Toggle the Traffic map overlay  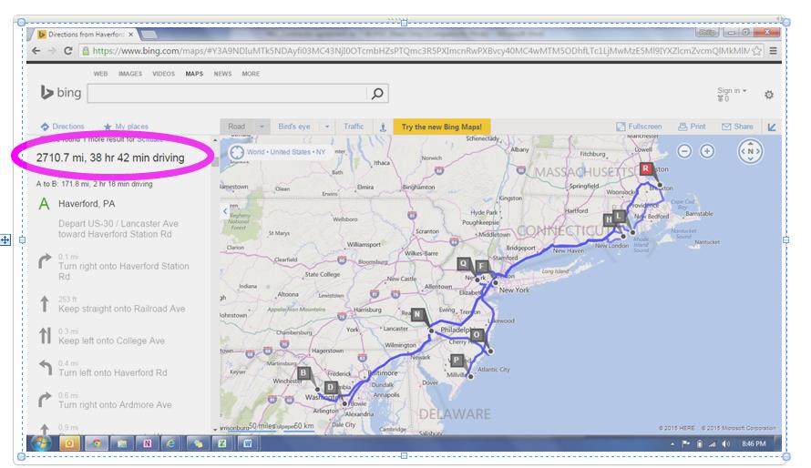click(x=353, y=127)
